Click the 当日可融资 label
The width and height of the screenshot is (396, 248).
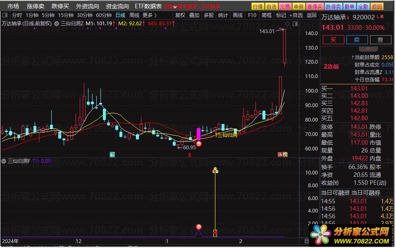335,193
